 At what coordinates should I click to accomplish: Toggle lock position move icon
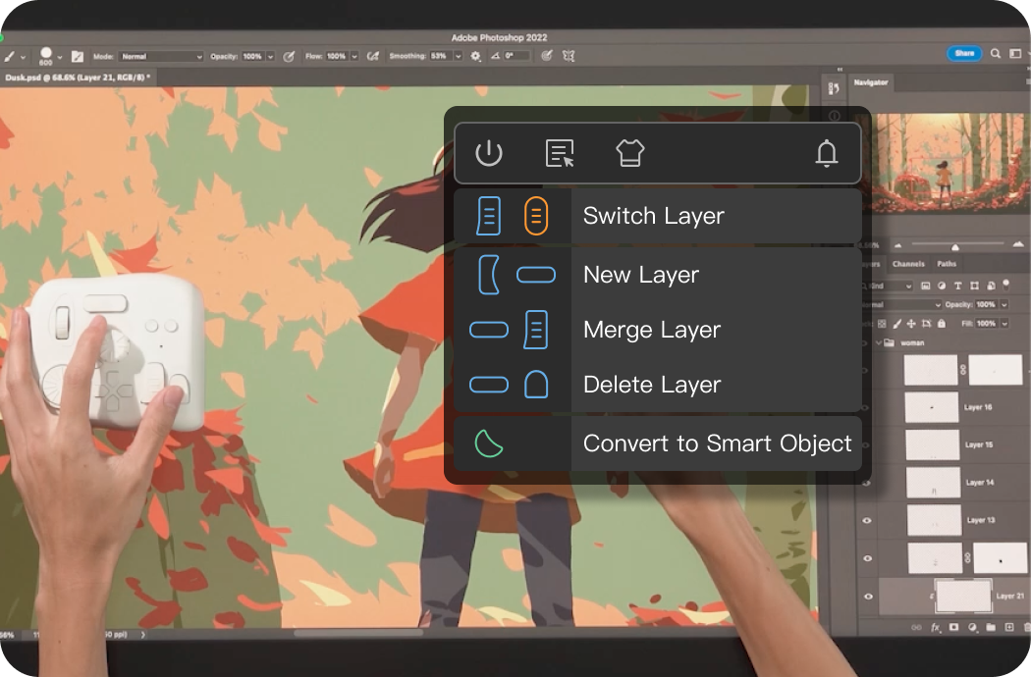(911, 324)
